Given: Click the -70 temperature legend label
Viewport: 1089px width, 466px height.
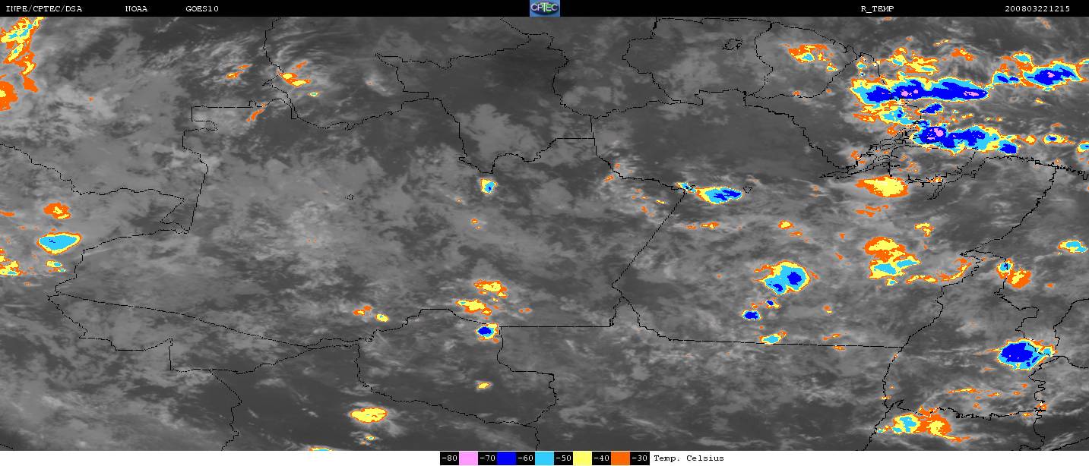Looking at the screenshot, I should (x=487, y=458).
